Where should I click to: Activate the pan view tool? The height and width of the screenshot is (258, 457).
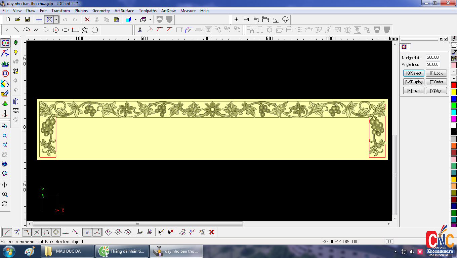[x=5, y=185]
